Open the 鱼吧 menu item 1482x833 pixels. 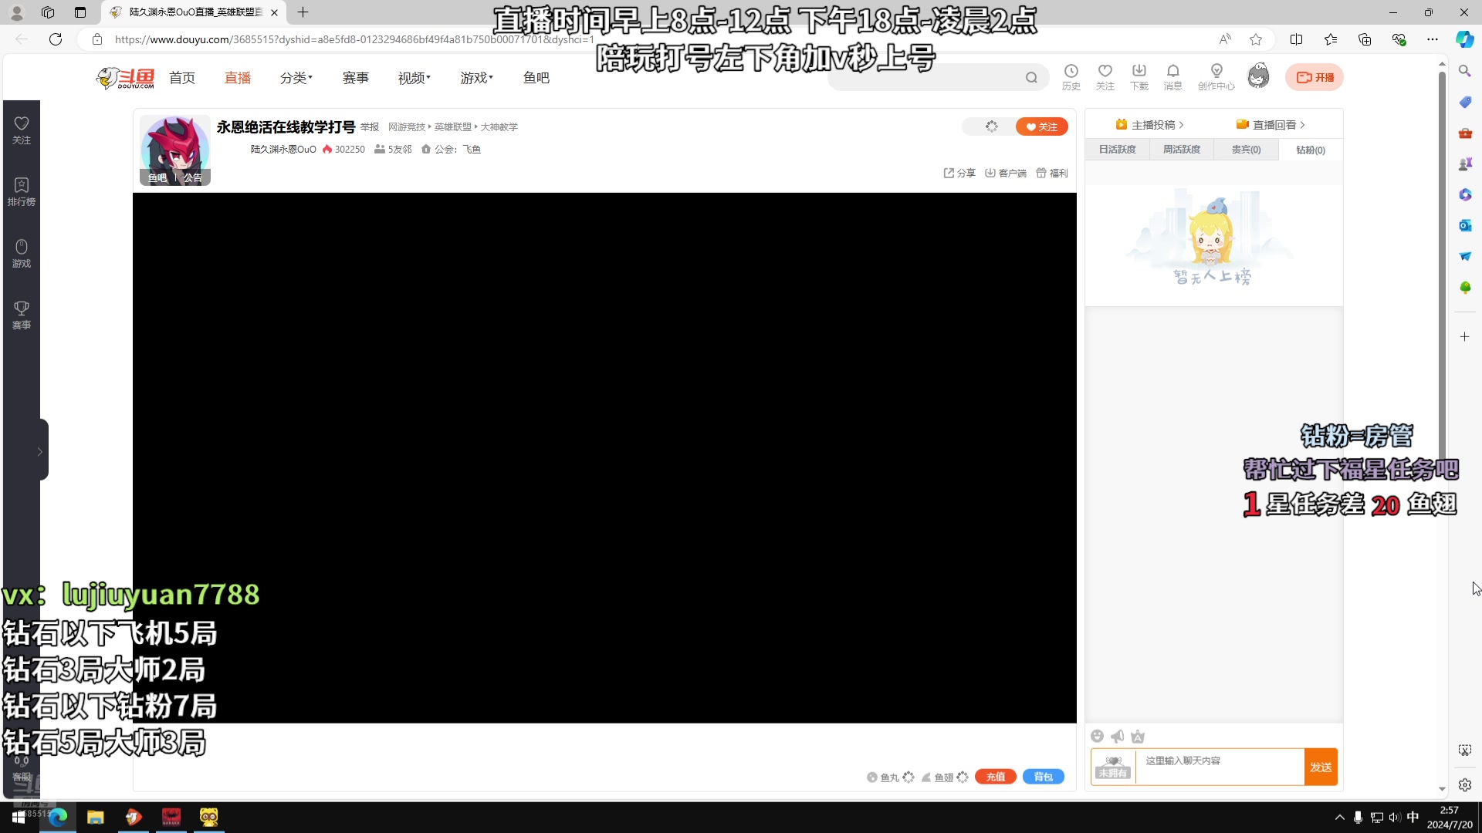(536, 78)
